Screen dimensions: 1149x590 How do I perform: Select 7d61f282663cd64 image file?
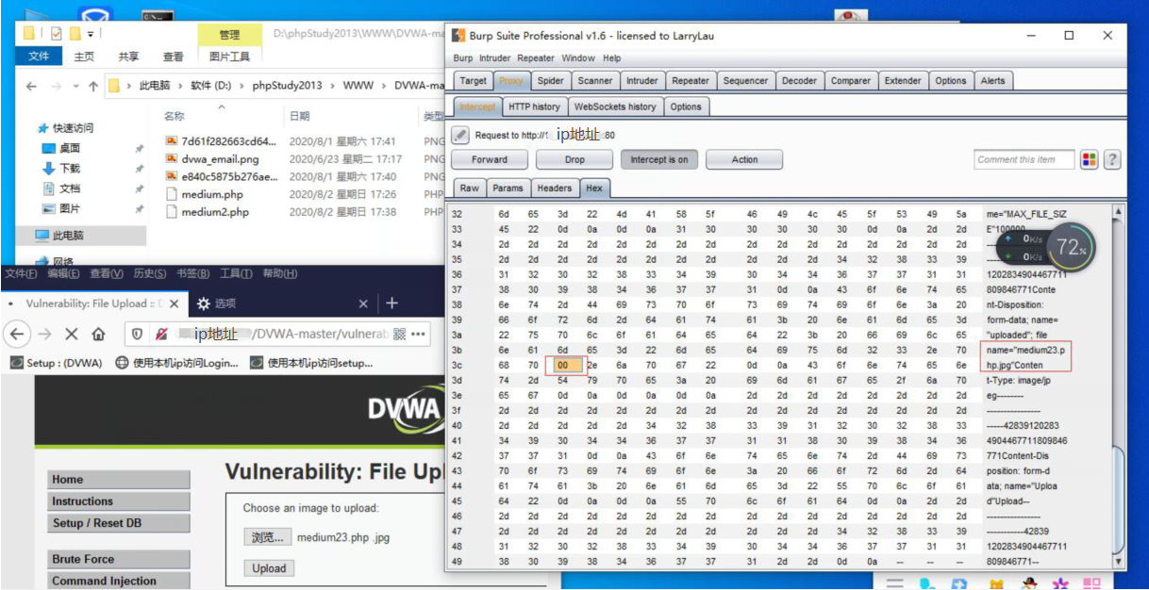click(222, 141)
